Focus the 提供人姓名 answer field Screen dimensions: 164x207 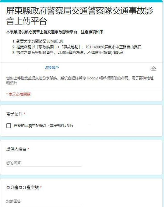(44, 163)
